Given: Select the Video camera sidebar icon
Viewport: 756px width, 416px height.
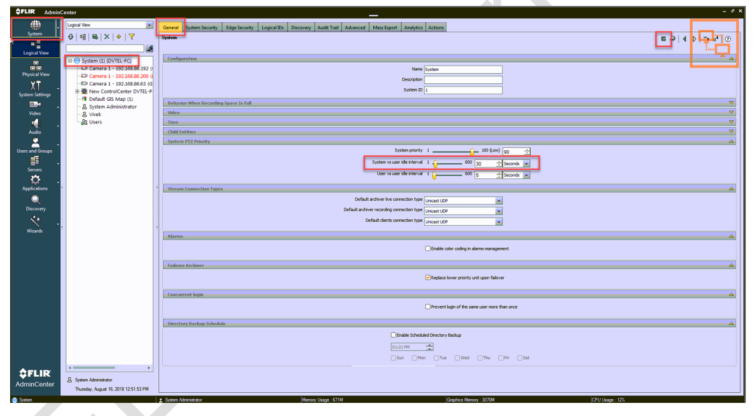Looking at the screenshot, I should point(35,104).
